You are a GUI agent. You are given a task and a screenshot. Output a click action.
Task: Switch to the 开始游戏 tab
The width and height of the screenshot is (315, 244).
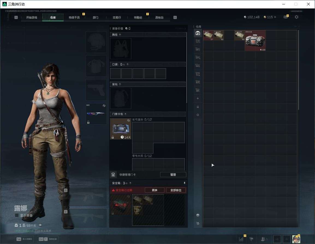[32, 17]
